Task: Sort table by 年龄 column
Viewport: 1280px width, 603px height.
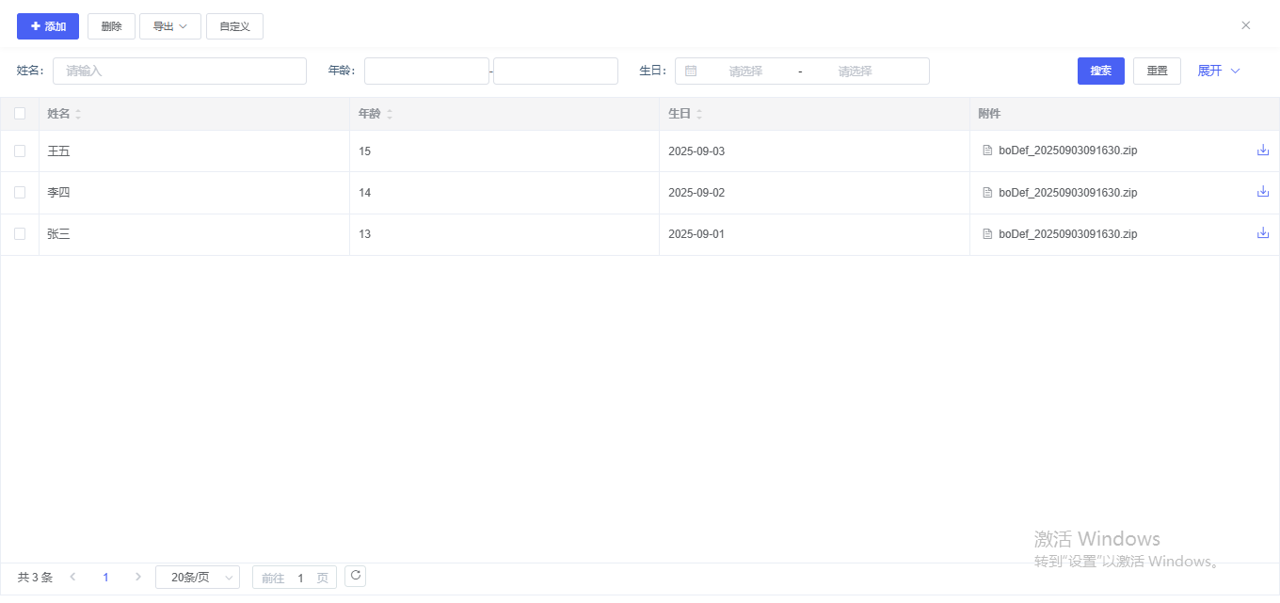Action: click(390, 114)
